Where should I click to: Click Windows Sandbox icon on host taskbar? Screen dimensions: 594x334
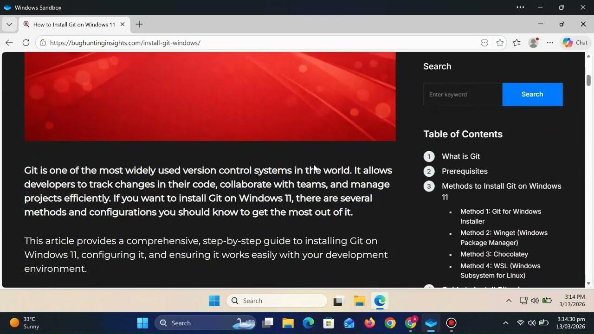pos(431,323)
